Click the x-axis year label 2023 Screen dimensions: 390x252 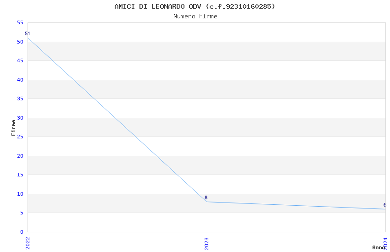coord(206,243)
